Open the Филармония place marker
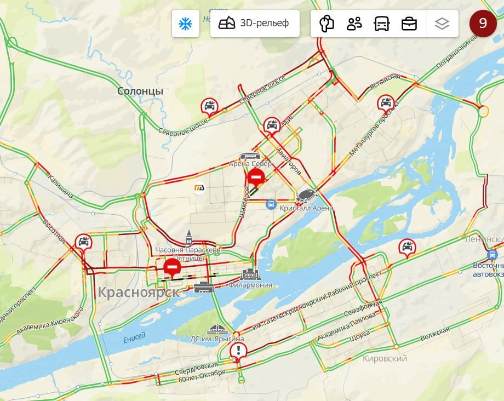Screen dimensions: 504x401 click(x=250, y=274)
